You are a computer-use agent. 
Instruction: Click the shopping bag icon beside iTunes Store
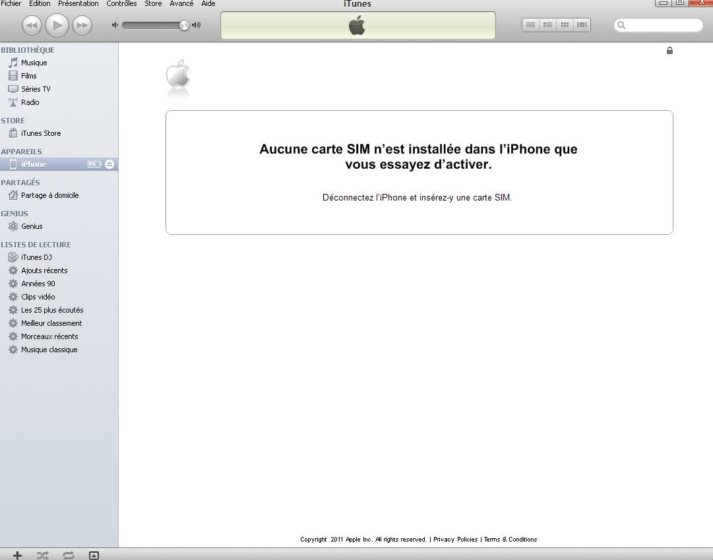tap(13, 133)
